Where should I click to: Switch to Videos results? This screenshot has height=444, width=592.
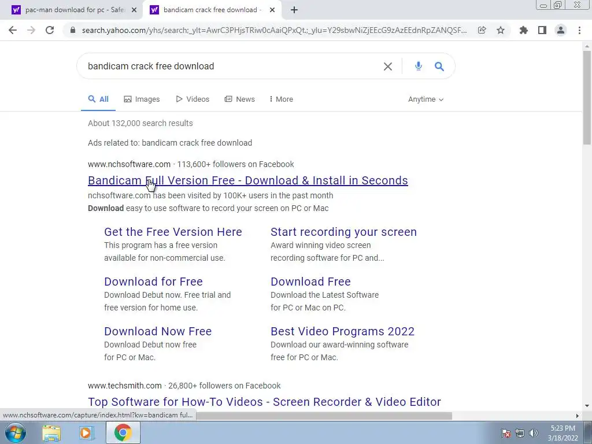coord(193,99)
